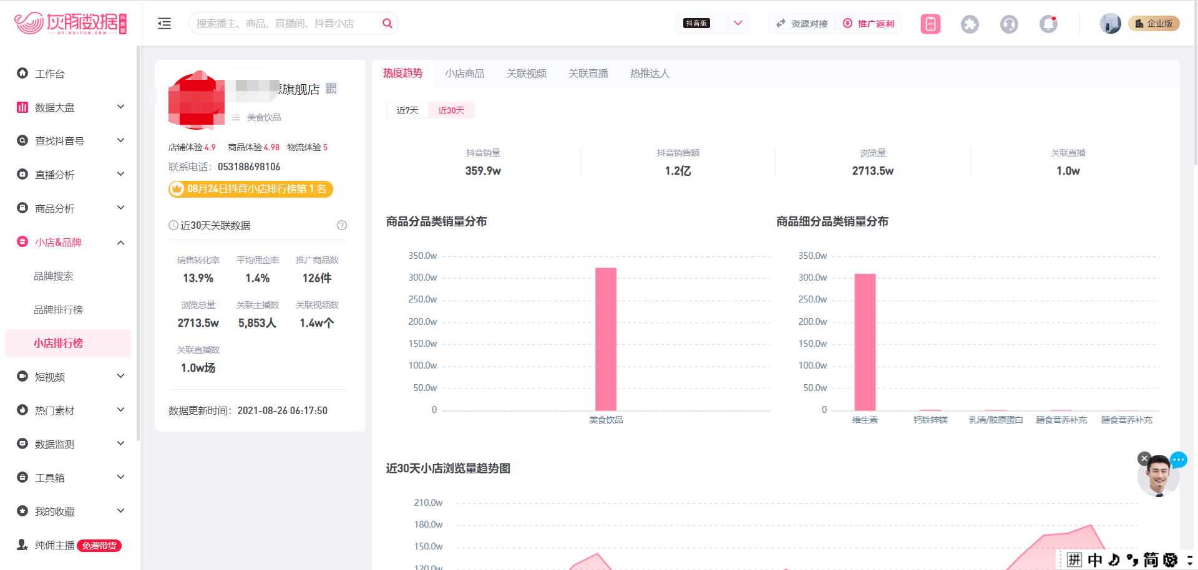Switch to the 关联直播 tab
The image size is (1198, 570).
pyautogui.click(x=588, y=74)
